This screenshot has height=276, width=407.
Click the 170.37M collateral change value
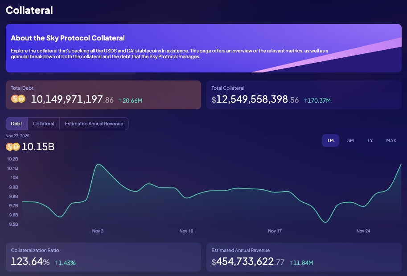click(x=319, y=100)
